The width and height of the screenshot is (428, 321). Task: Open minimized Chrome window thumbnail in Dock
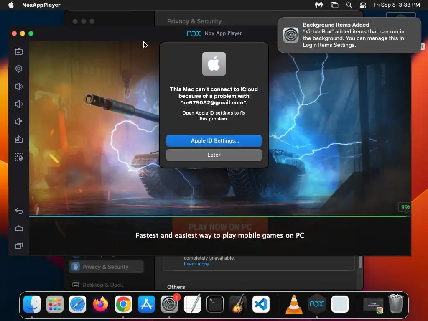click(x=373, y=305)
